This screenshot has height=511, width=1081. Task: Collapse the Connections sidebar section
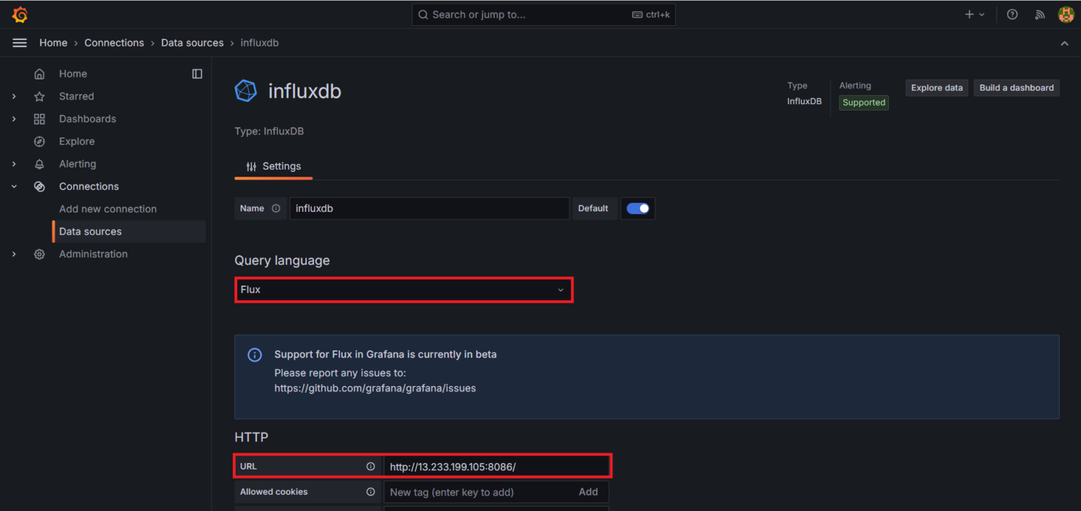coord(13,186)
